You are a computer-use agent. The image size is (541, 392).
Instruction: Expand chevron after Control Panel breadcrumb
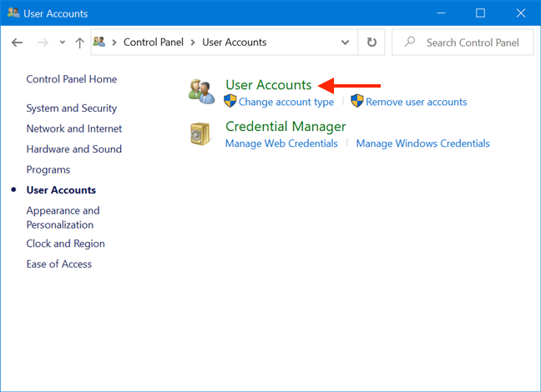point(193,43)
